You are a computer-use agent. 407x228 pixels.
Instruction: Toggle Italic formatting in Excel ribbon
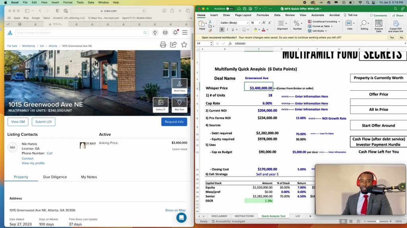(227, 29)
